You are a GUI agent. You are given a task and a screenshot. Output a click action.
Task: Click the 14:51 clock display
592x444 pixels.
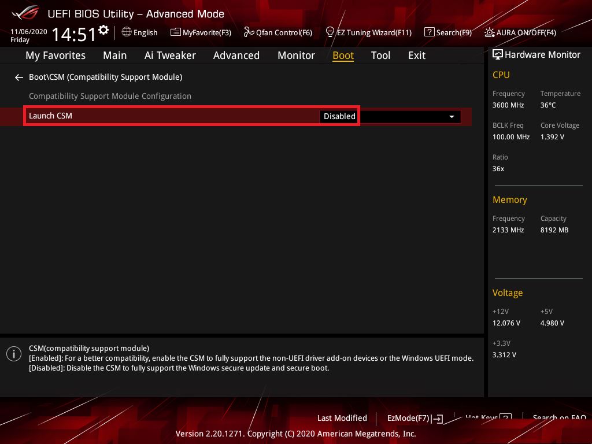[x=74, y=34]
